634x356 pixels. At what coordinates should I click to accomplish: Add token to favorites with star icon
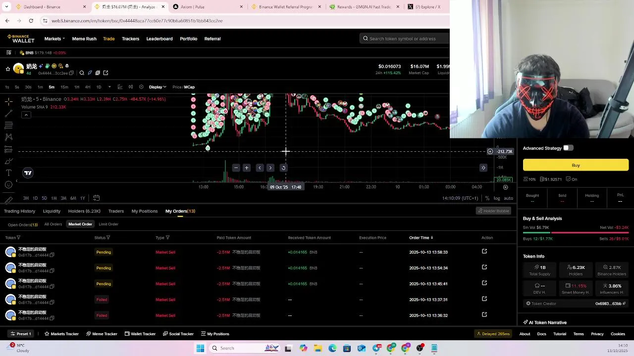(8, 69)
